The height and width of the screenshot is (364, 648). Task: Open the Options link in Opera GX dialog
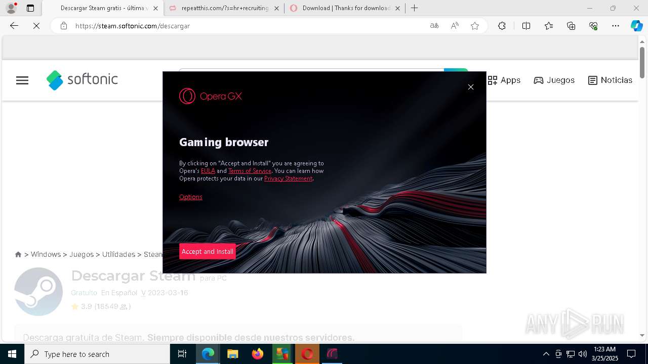click(191, 197)
